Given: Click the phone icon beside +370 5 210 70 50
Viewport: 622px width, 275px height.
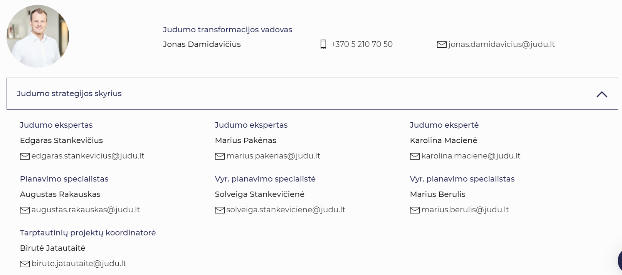Looking at the screenshot, I should coord(323,45).
